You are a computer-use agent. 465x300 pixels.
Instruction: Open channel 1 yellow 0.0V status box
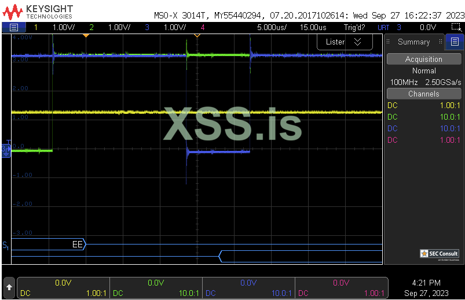[64, 288]
